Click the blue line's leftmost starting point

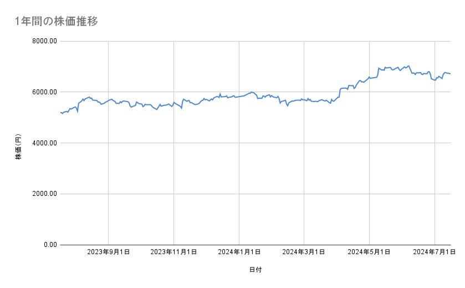coord(60,113)
